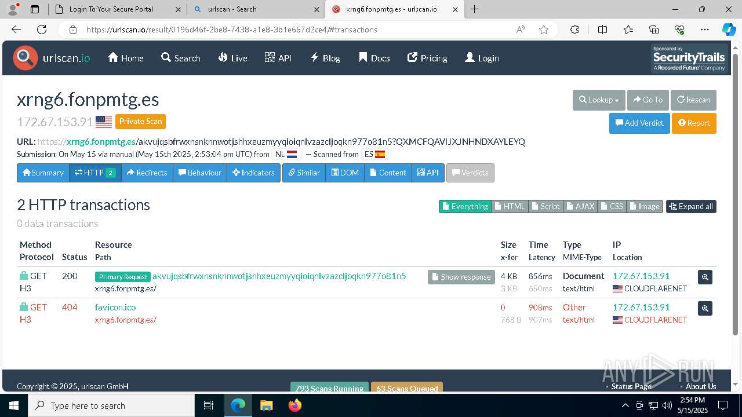Click magnifier icon for primary request row

coord(705,277)
